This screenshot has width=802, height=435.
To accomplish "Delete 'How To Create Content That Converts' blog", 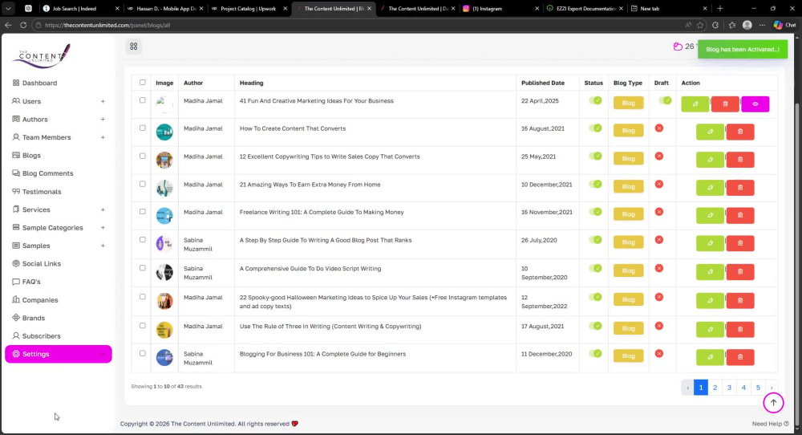I will click(x=740, y=132).
